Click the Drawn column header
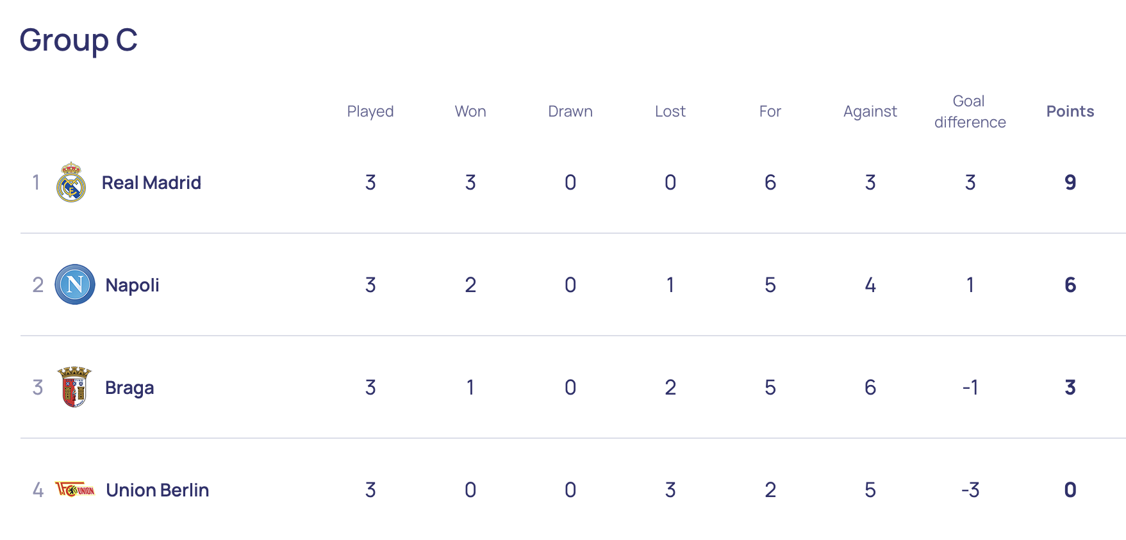The height and width of the screenshot is (540, 1126). pos(570,111)
